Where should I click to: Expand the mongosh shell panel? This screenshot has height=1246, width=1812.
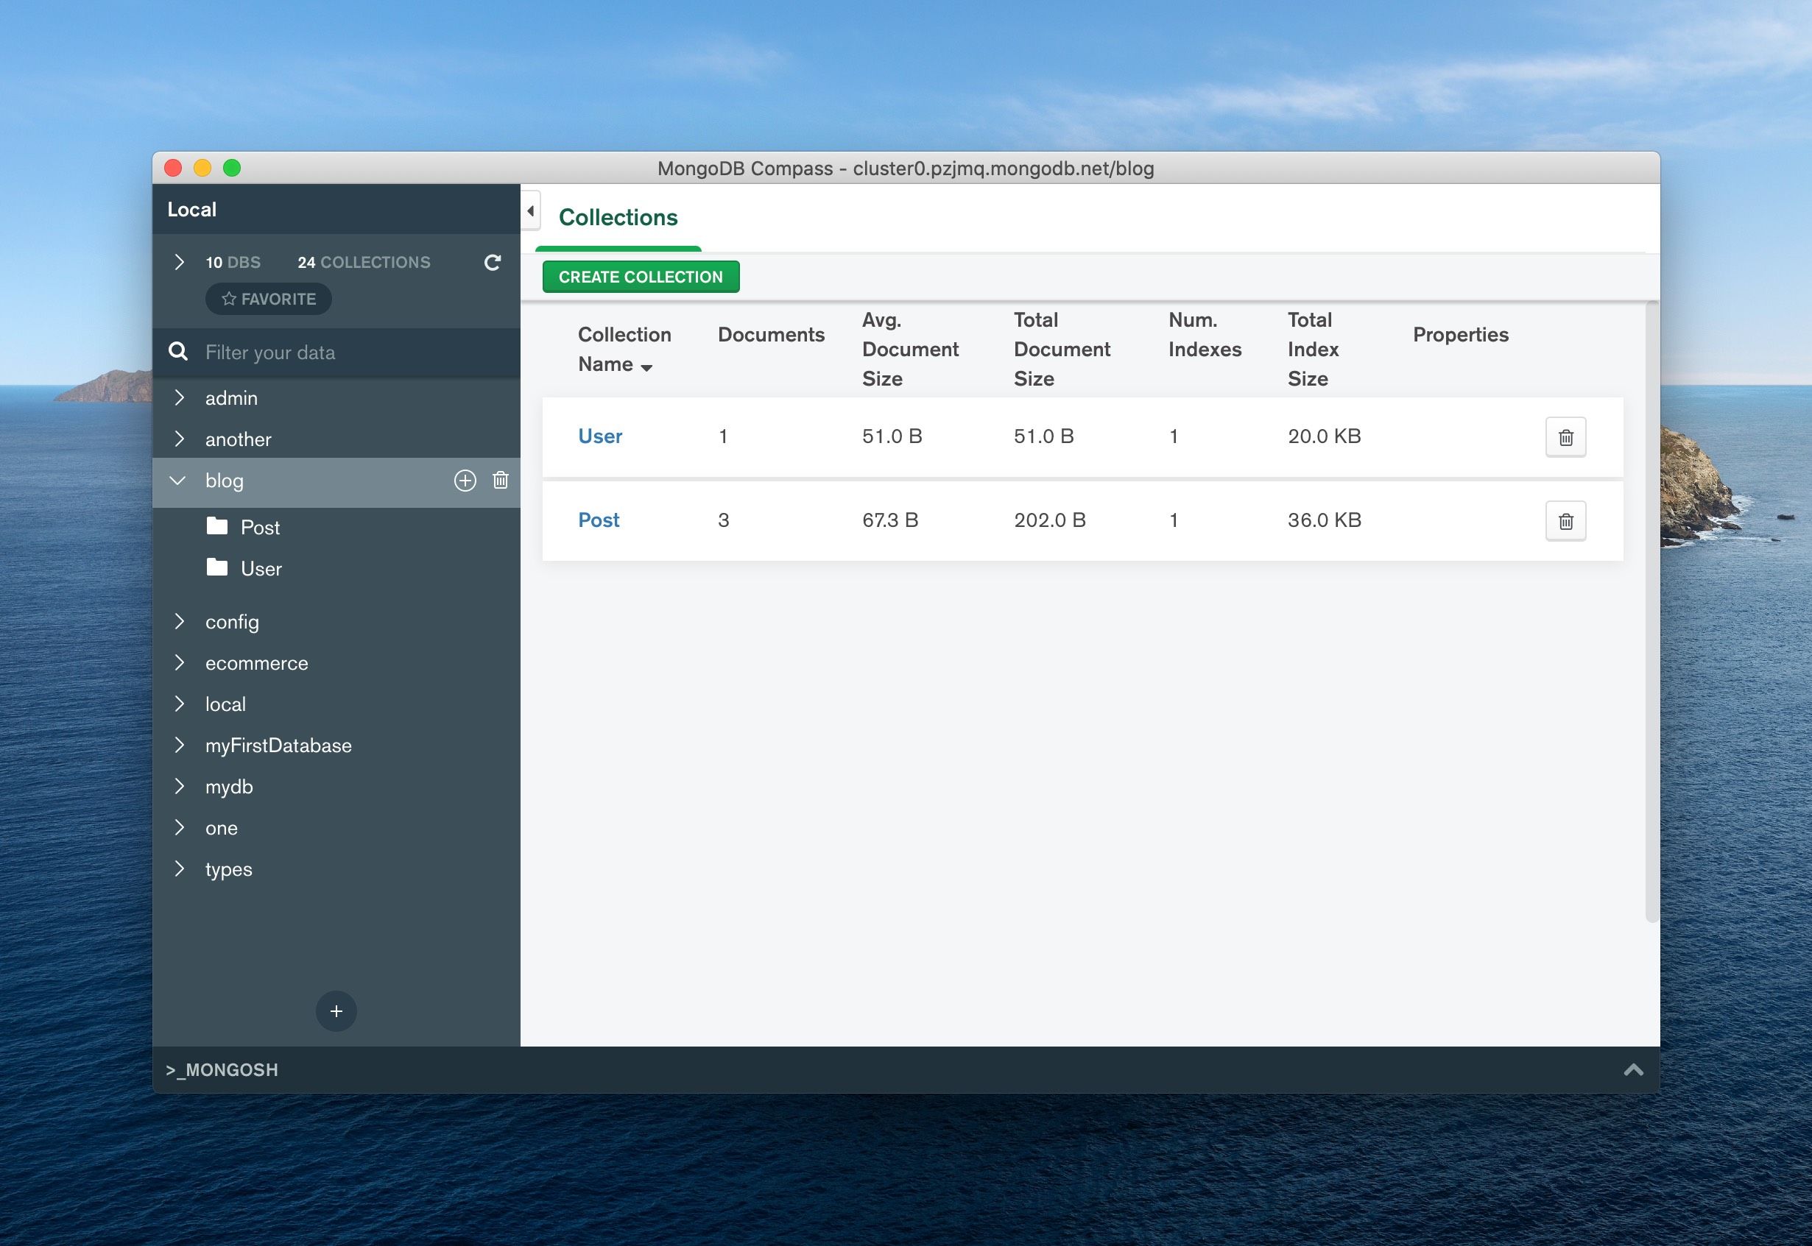tap(1633, 1069)
